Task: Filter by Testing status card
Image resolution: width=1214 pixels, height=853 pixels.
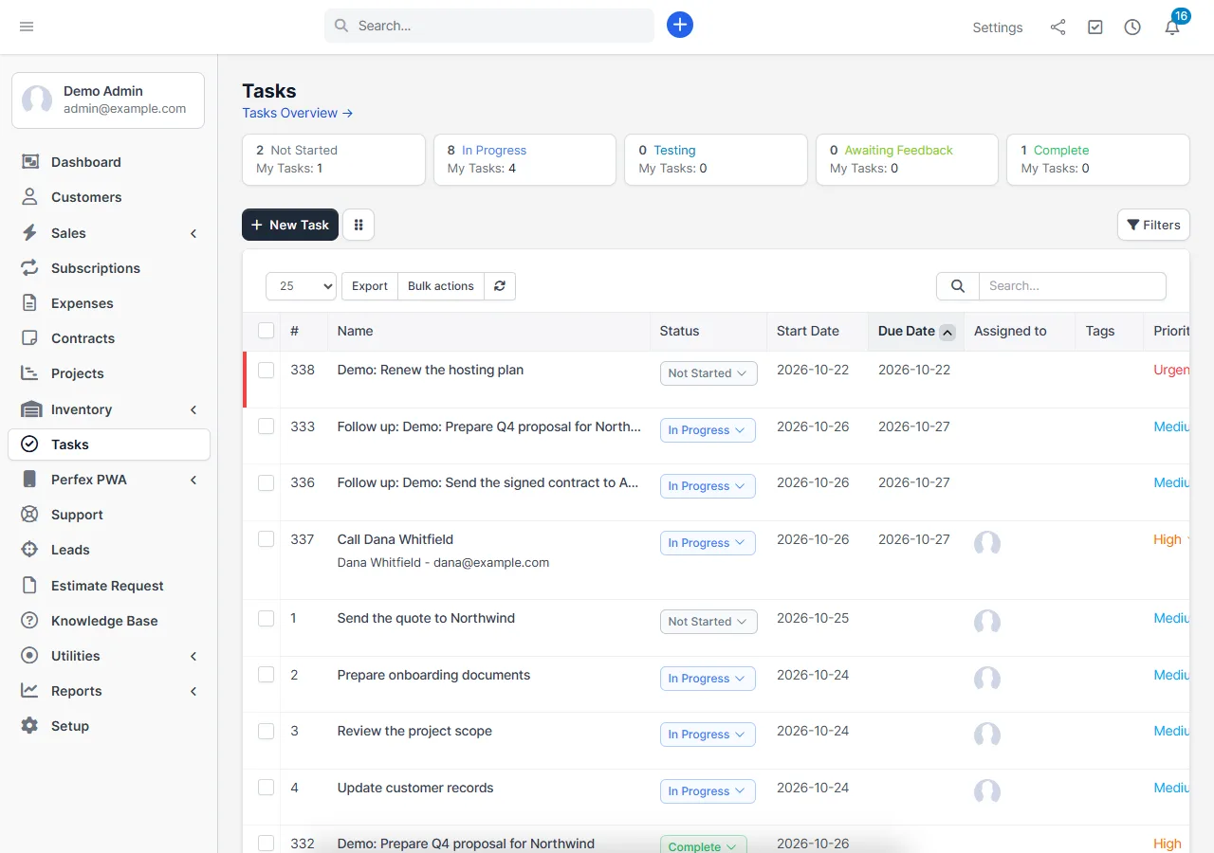Action: pyautogui.click(x=716, y=159)
